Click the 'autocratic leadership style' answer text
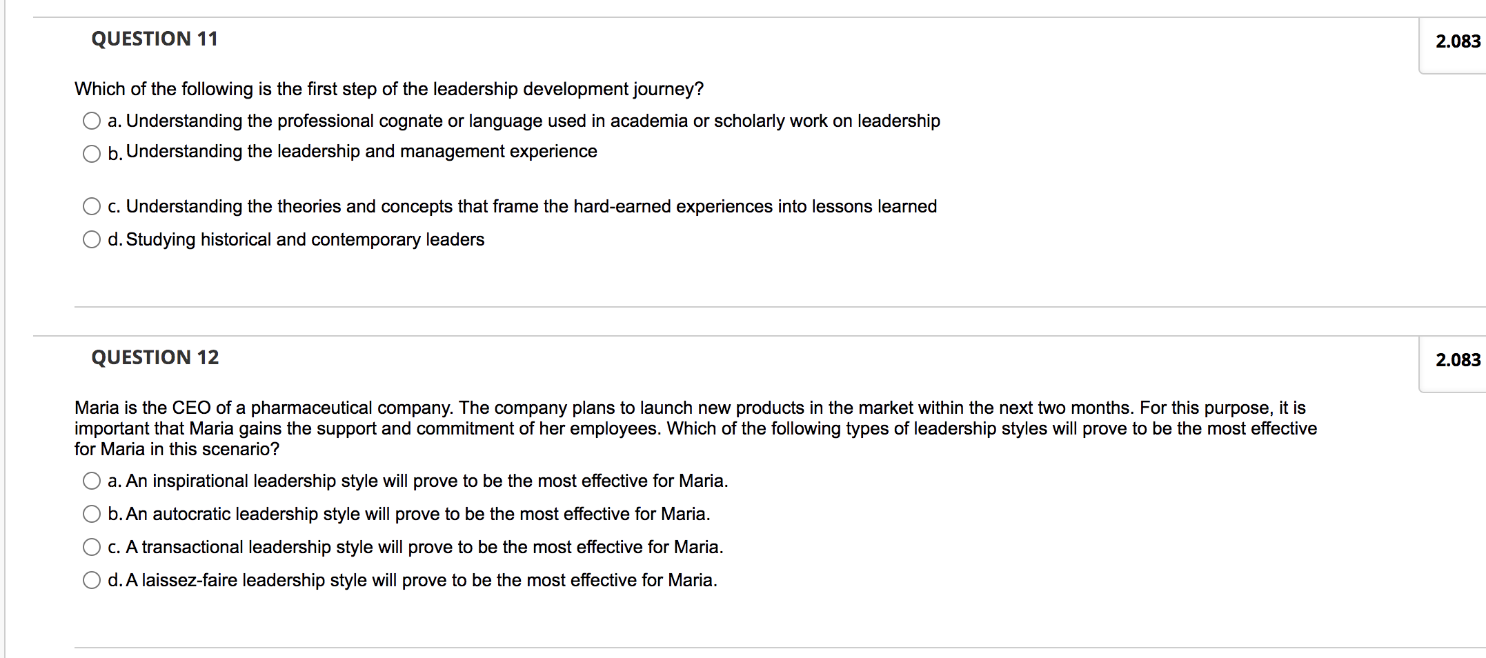Image resolution: width=1486 pixels, height=658 pixels. 417,515
